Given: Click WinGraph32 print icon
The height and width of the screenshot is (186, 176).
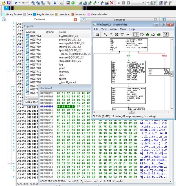Looking at the screenshot, I should pos(97,34).
